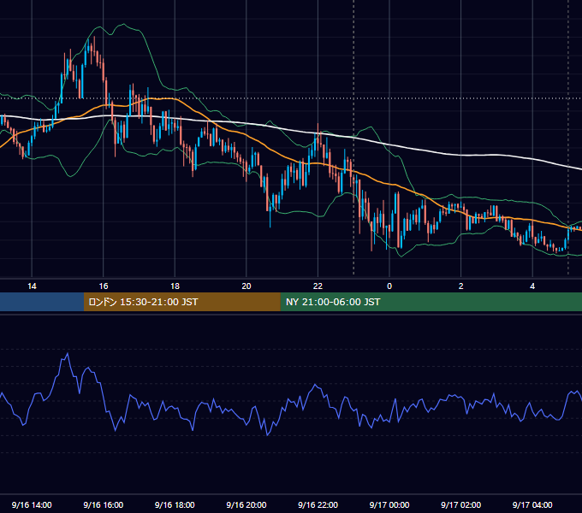
Task: Click the 9/17 04:00 time label
Action: (x=532, y=504)
